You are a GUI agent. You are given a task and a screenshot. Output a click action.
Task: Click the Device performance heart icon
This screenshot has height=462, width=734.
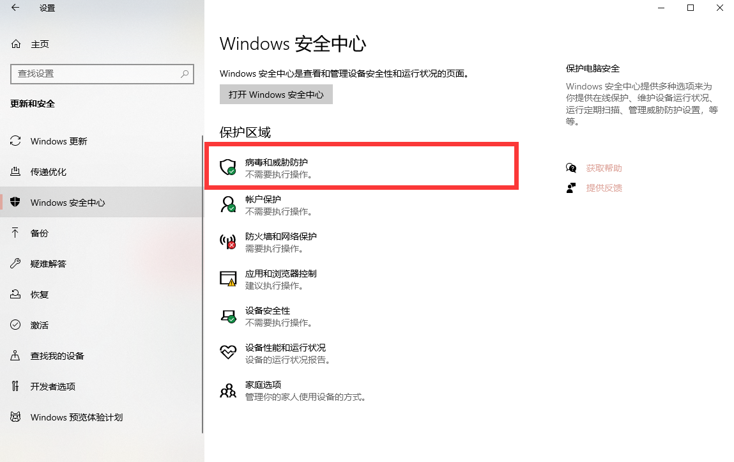(228, 352)
